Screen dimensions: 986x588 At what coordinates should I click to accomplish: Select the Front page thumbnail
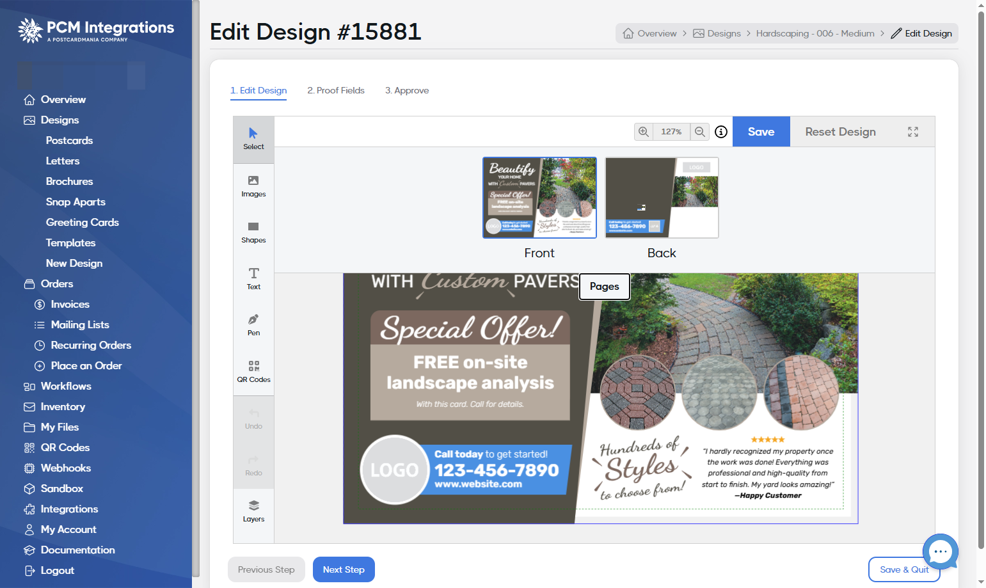coord(539,198)
